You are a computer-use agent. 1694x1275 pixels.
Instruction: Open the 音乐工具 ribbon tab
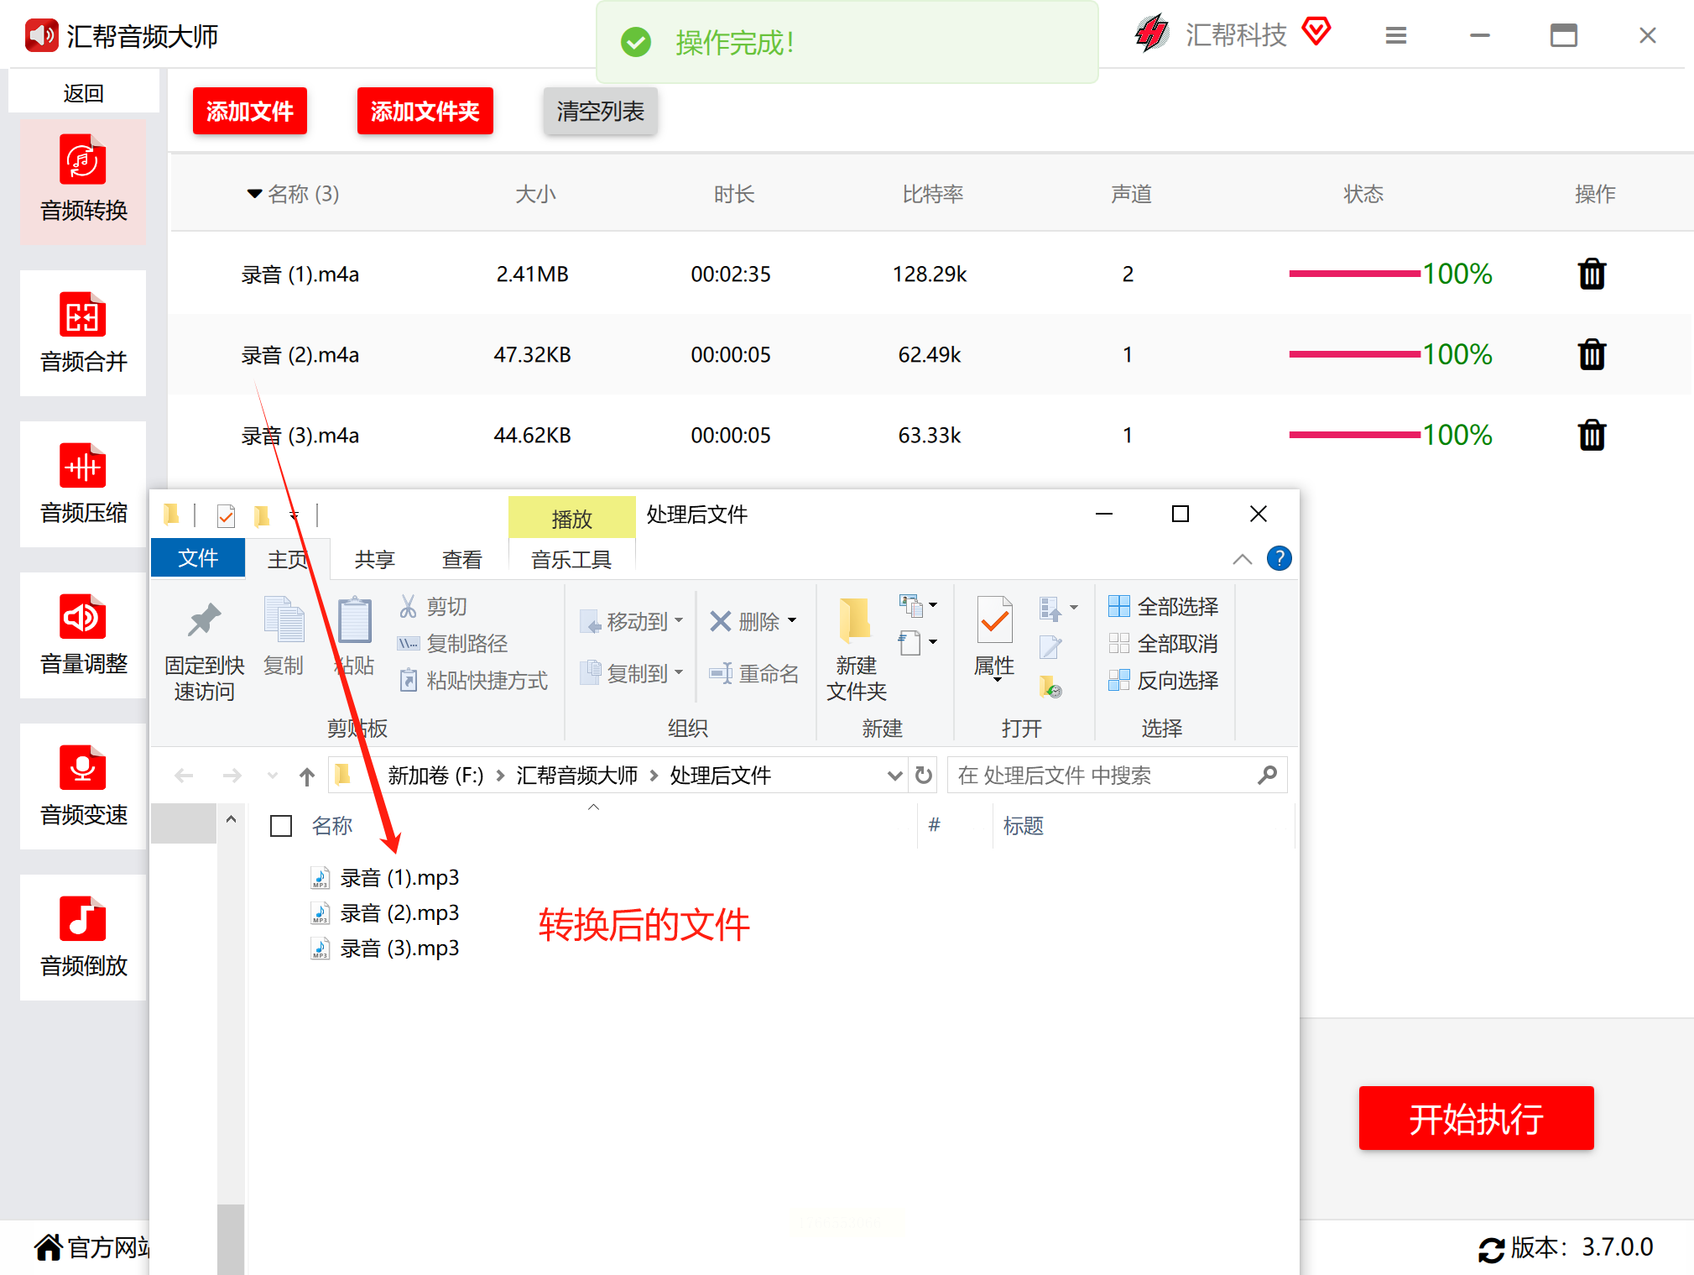pos(571,560)
